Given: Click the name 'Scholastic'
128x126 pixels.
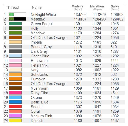Looking at the screenshot, I should pyautogui.click(x=39, y=75).
